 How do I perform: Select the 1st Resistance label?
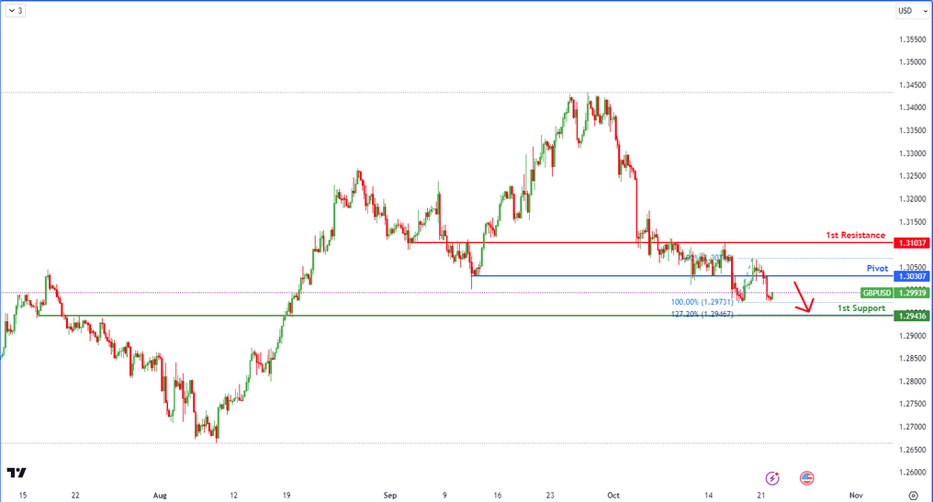click(855, 236)
